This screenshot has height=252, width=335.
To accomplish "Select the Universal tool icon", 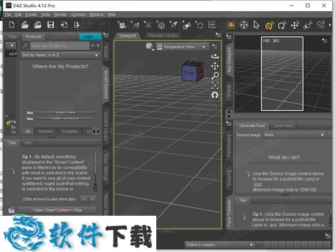I will pos(244,25).
